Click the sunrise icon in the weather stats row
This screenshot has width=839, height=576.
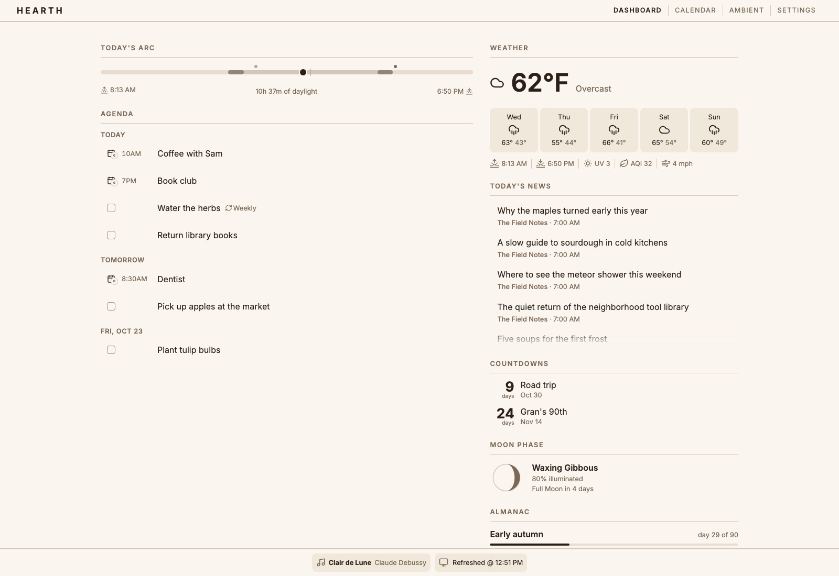(x=494, y=163)
